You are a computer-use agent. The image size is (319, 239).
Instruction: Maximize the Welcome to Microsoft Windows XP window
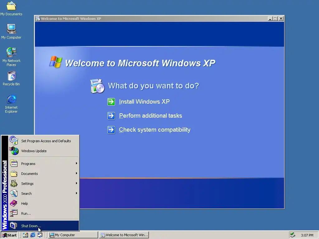point(275,19)
